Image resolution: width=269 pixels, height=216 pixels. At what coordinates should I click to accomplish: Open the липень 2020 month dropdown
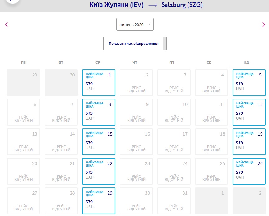point(135,25)
